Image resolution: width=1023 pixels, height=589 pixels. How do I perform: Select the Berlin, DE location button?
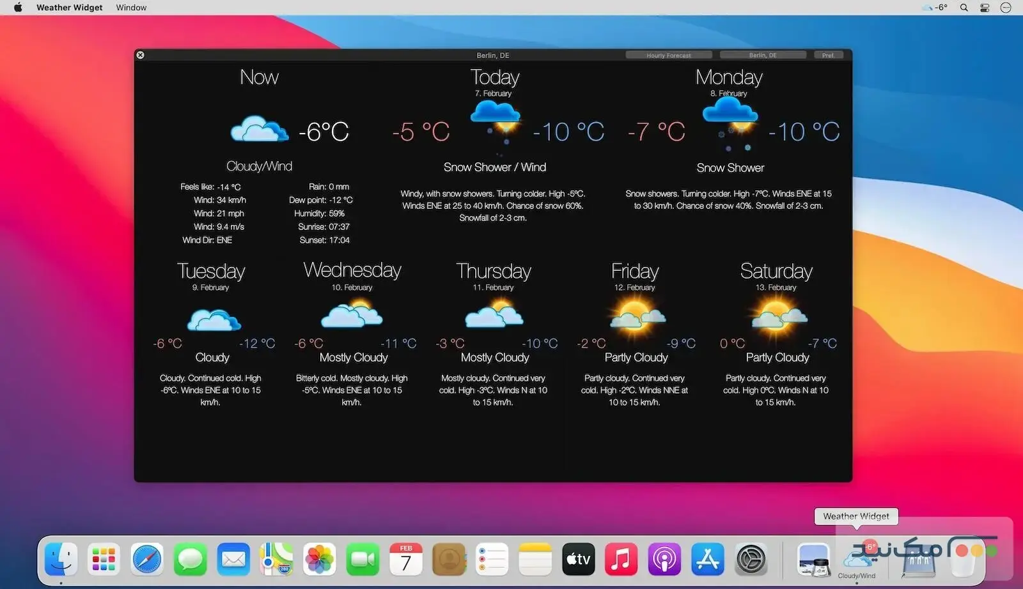(x=762, y=55)
